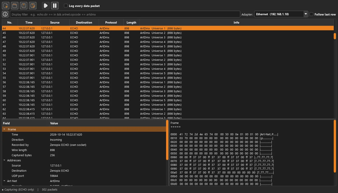Open display filter info help icon
This screenshot has height=193, width=338.
[x=5, y=14]
